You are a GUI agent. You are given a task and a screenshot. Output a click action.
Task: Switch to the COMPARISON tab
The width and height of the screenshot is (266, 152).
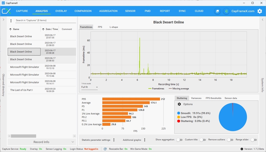[x=83, y=11]
